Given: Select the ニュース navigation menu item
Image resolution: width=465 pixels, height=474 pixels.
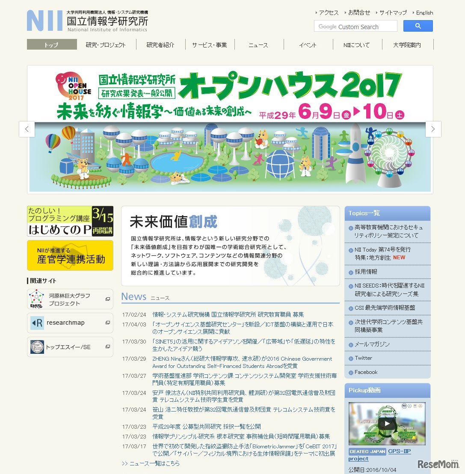Looking at the screenshot, I should 258,44.
